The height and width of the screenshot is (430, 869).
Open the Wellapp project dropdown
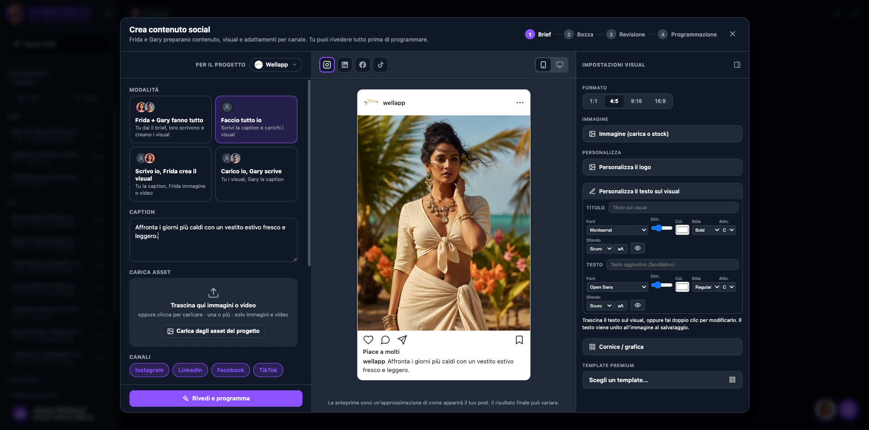276,65
